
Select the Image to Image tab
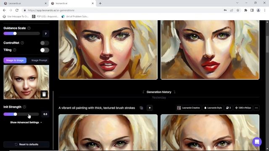click(x=15, y=60)
